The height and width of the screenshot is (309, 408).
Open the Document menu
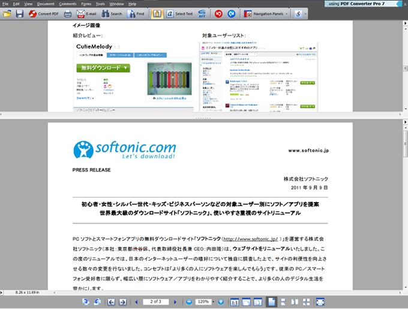[46, 4]
